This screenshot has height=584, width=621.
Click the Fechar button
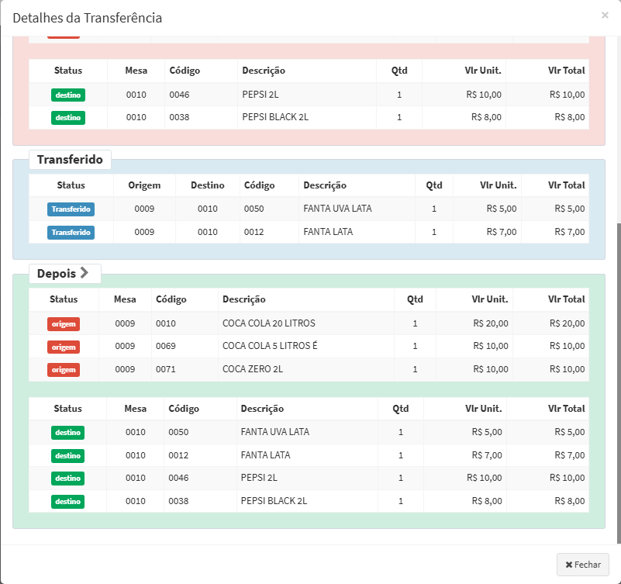point(582,564)
